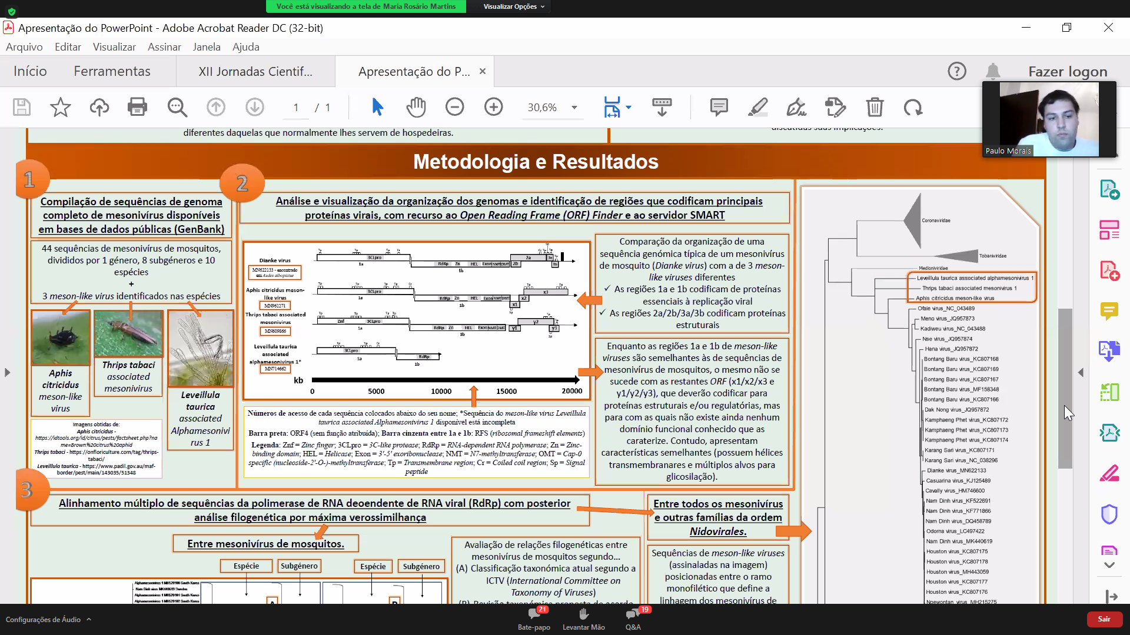Activate the arrow selection tool
The width and height of the screenshot is (1130, 635).
point(377,107)
